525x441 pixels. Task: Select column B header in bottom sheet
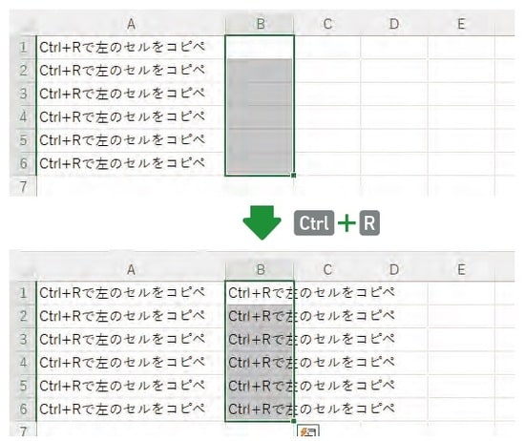click(x=260, y=269)
